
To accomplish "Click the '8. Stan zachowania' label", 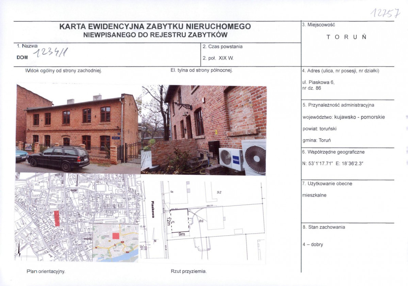I will coord(324,227).
